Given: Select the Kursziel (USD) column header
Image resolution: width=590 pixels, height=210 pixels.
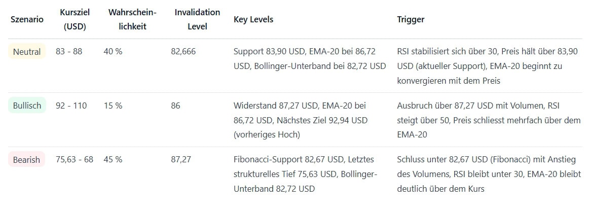Looking at the screenshot, I should tap(75, 19).
